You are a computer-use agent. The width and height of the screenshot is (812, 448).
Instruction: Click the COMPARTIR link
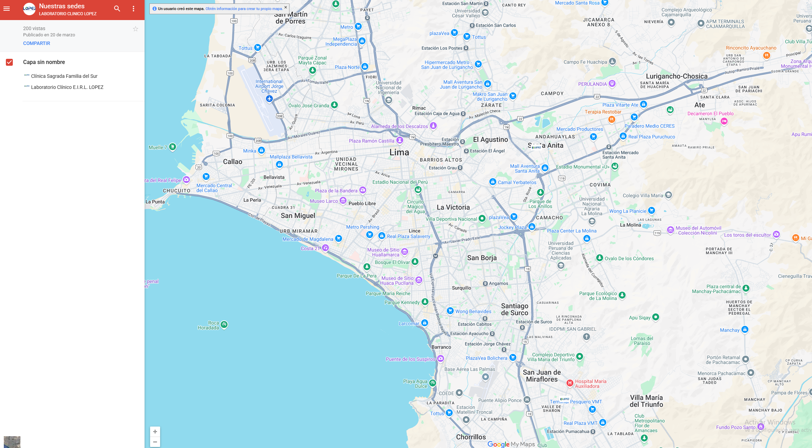point(37,43)
